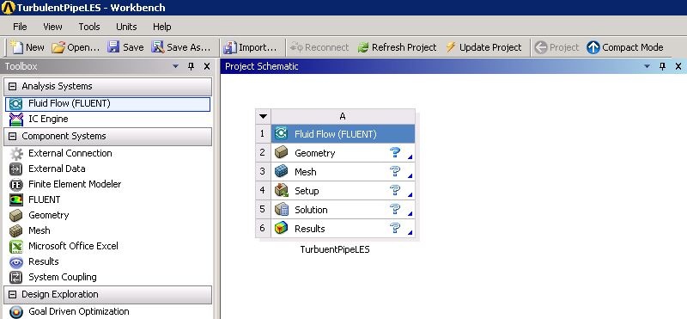Open the Project Schematic panel options dropdown

pyautogui.click(x=647, y=66)
